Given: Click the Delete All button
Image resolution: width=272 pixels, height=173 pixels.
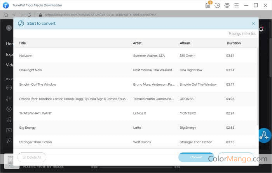Looking at the screenshot, I should coord(32,157).
